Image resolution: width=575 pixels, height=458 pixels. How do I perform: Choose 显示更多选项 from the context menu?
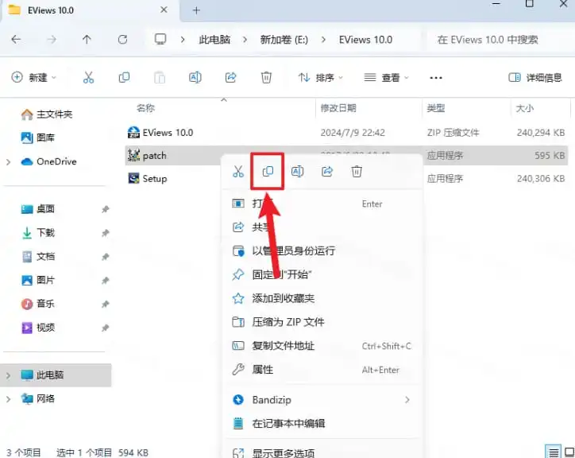322,453
